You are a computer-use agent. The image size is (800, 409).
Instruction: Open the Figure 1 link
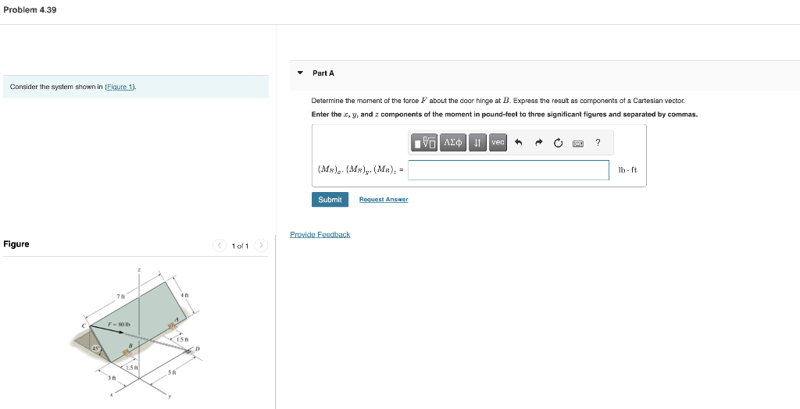pos(120,87)
